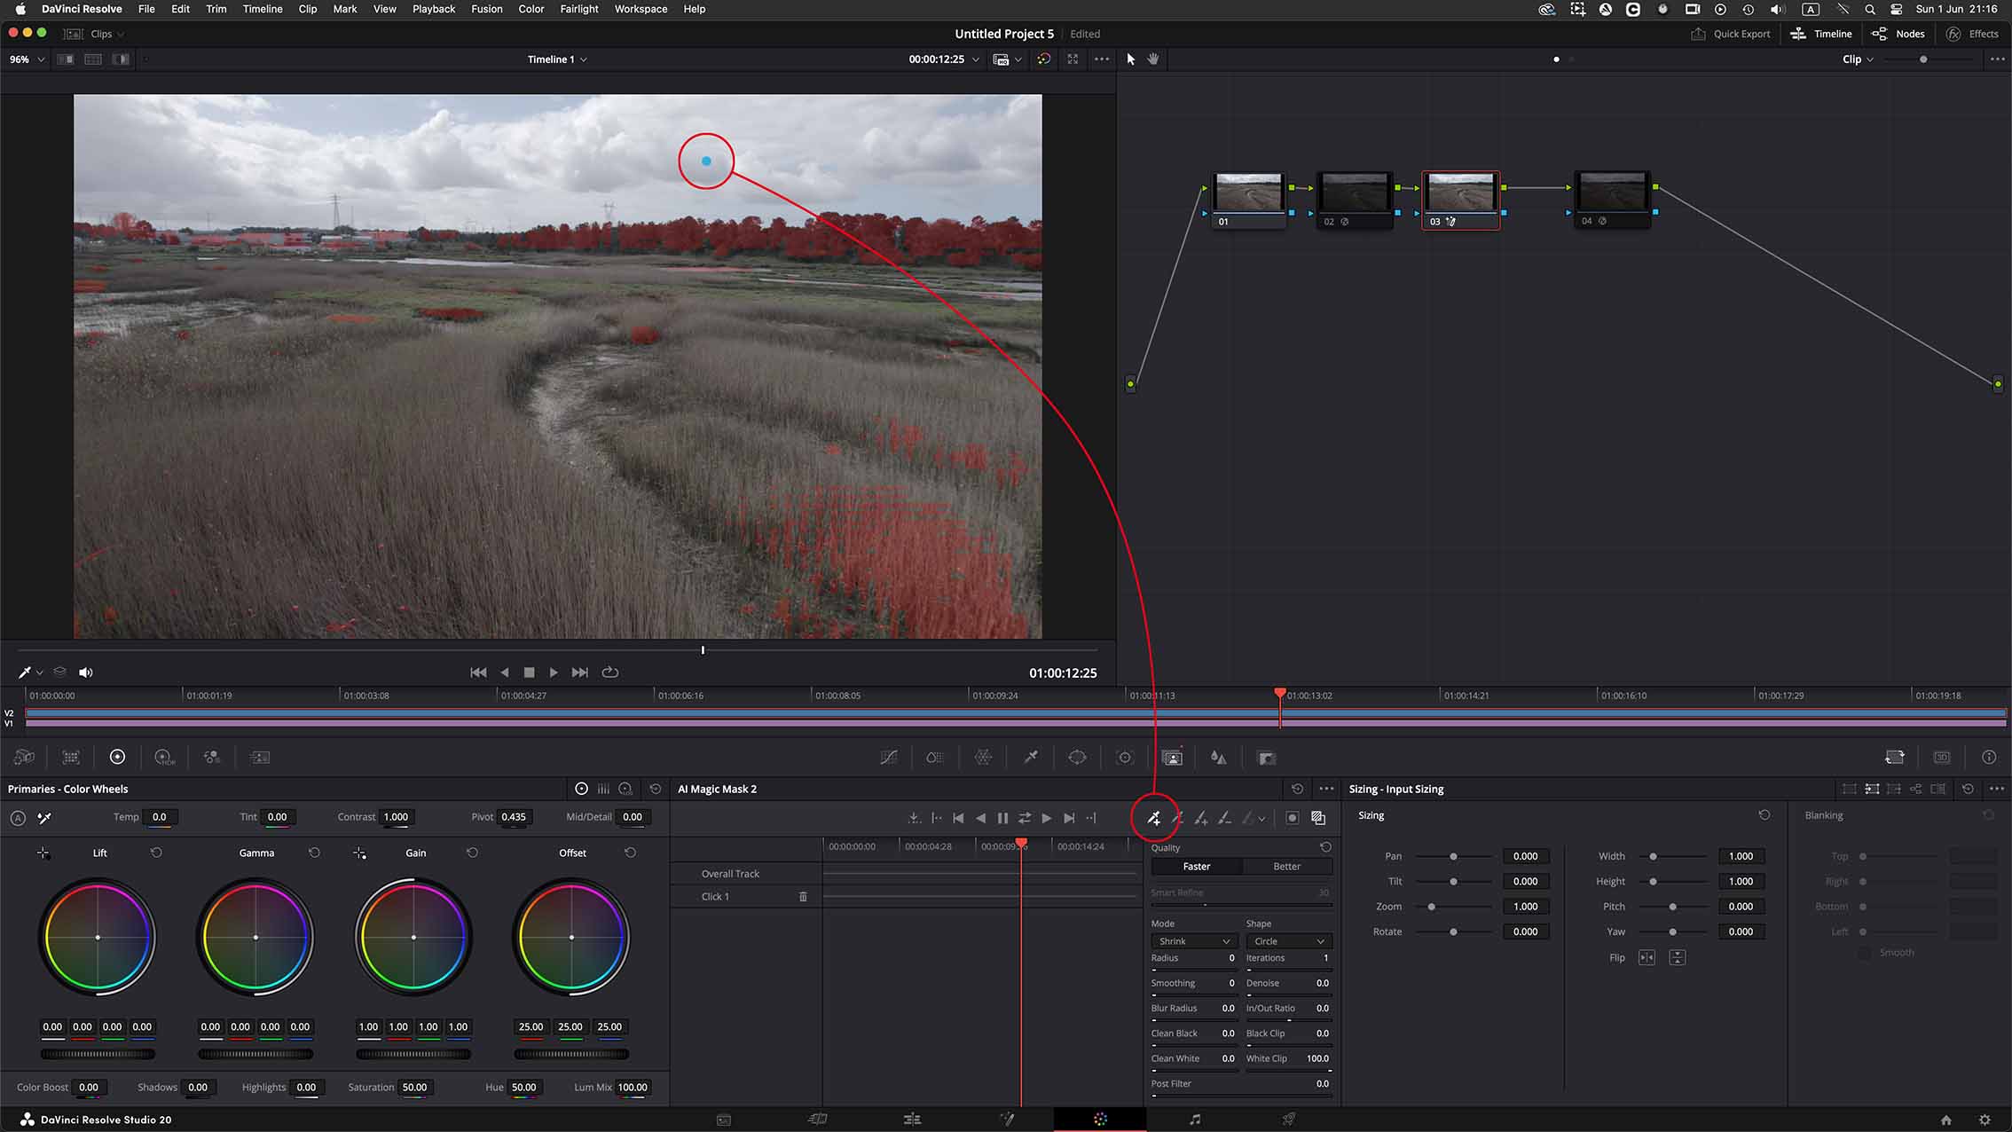
Task: Open the Color Match palette icon
Action: click(x=71, y=758)
